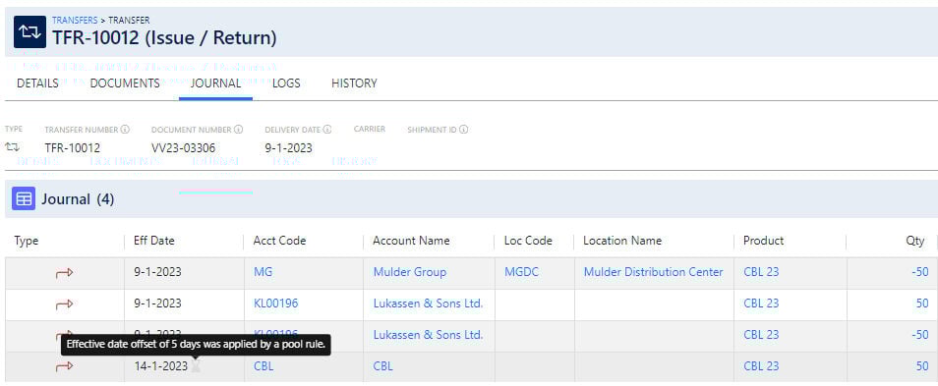Click the Journal table icon

pos(24,199)
